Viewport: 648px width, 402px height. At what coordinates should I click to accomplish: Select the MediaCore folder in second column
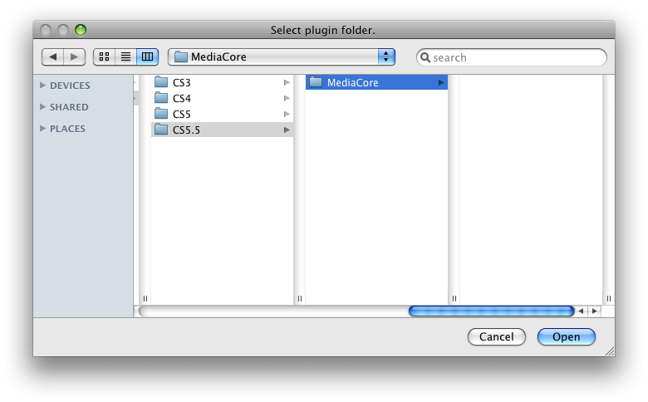352,83
